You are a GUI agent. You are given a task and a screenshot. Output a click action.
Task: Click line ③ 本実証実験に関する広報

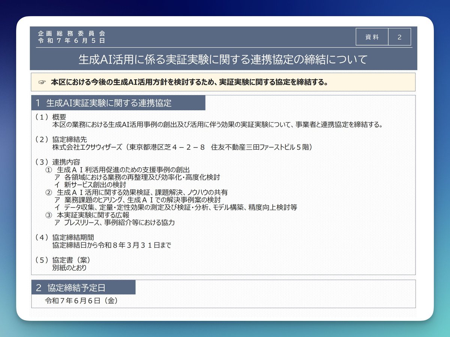click(87, 215)
